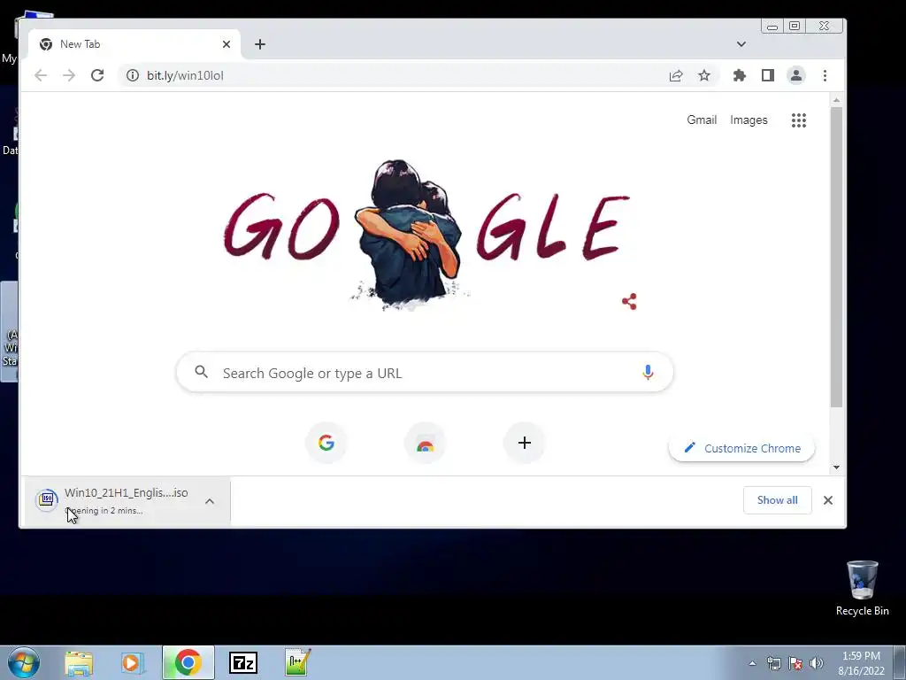Open 7-Zip from the taskbar

point(243,662)
